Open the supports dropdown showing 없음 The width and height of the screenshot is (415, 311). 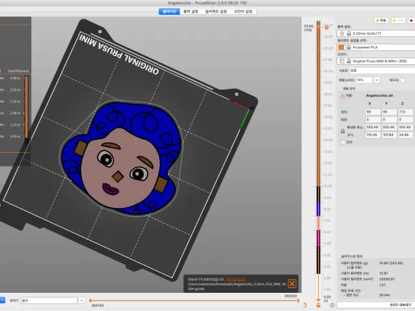click(x=383, y=71)
